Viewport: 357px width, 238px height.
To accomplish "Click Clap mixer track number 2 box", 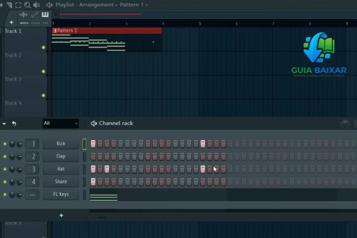I will (32, 156).
